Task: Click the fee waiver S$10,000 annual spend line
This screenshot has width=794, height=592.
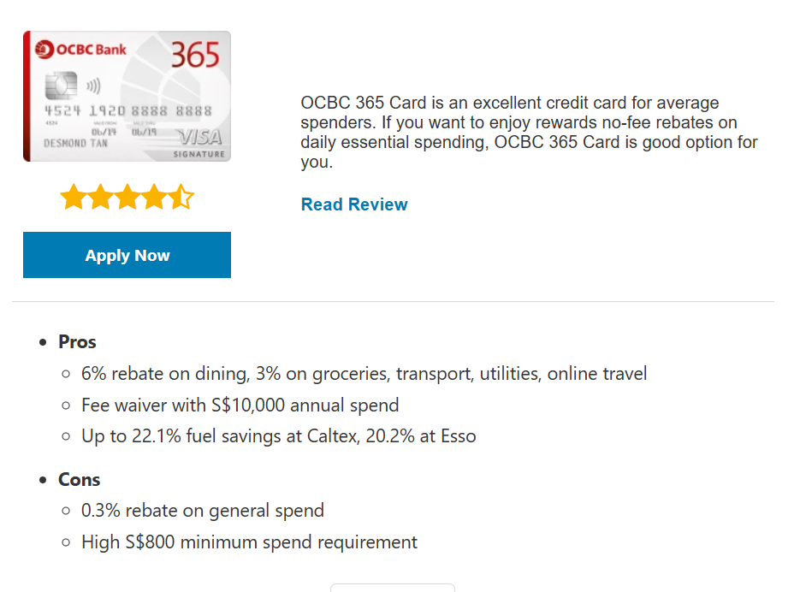Action: coord(240,406)
